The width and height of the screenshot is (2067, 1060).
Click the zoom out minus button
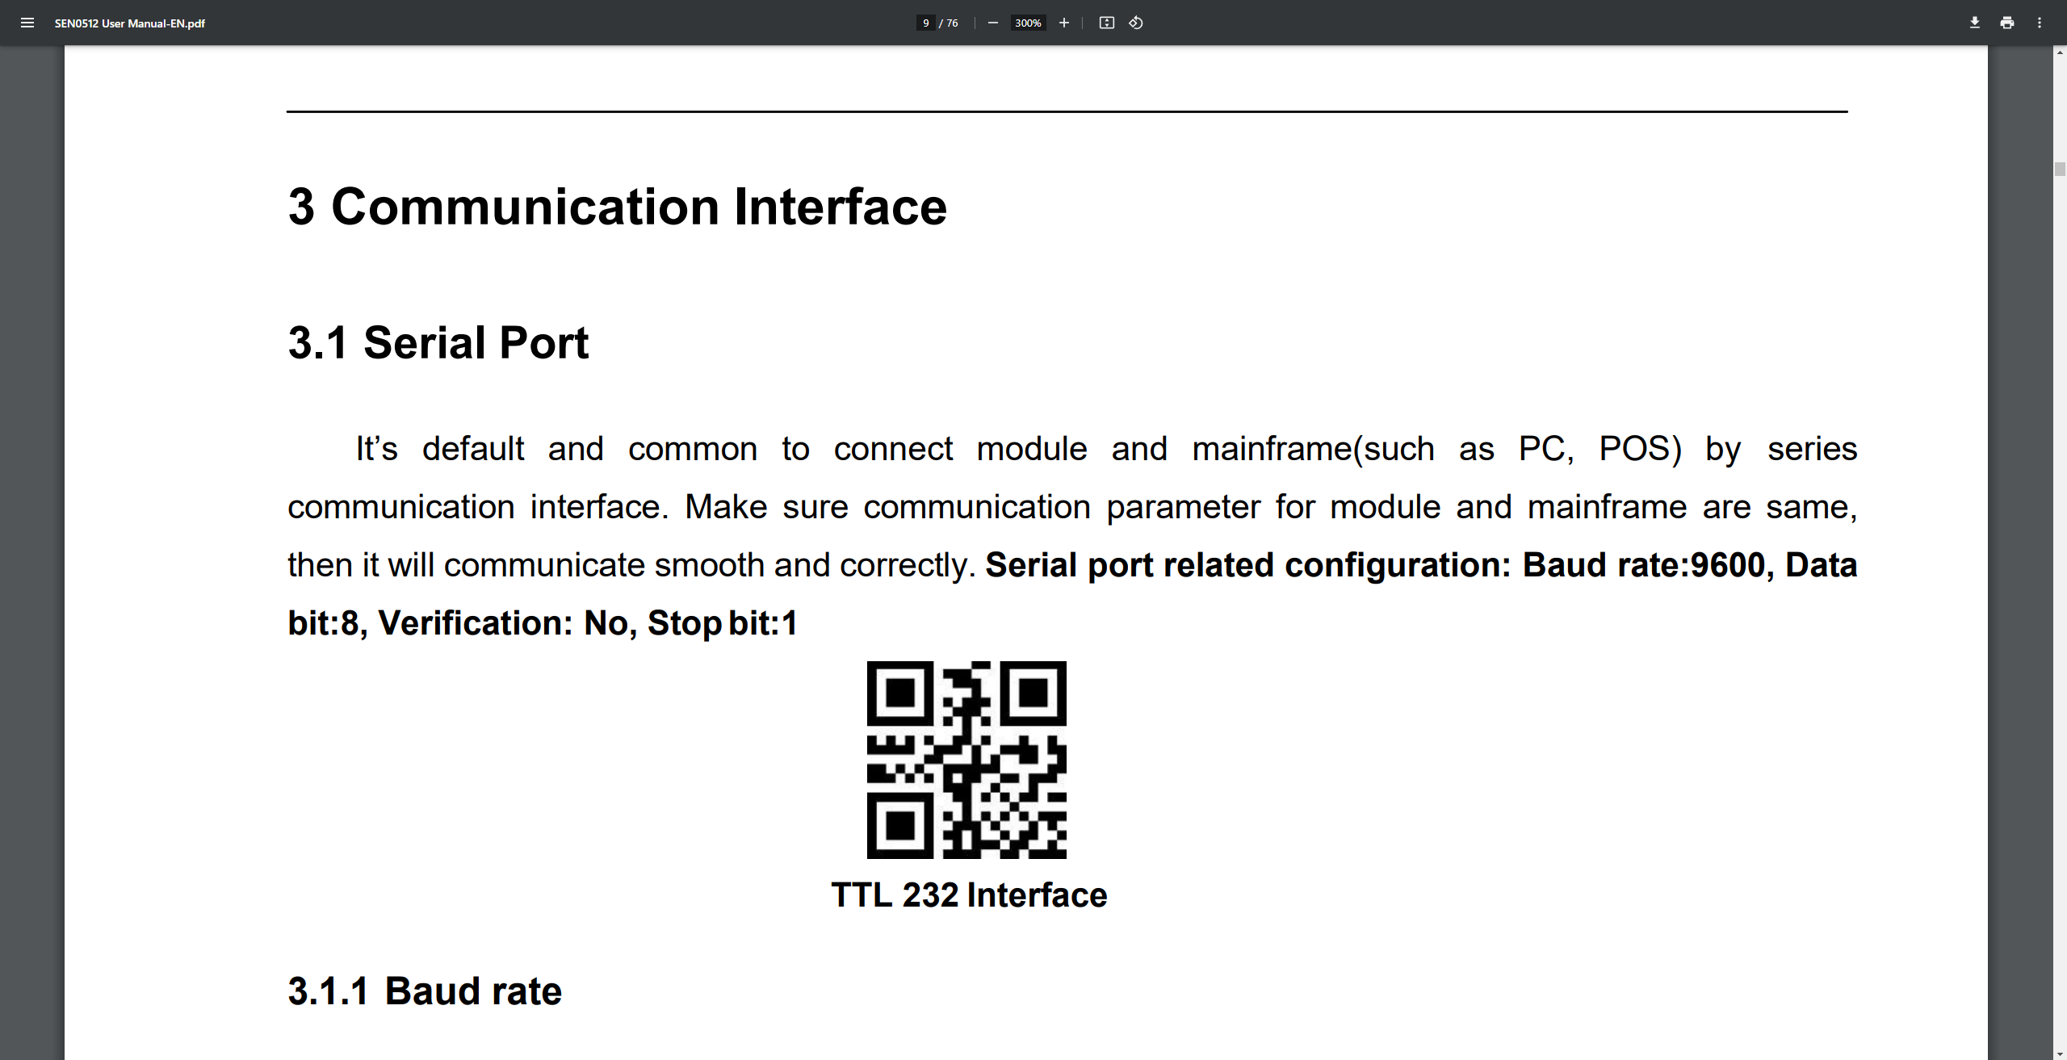point(993,23)
